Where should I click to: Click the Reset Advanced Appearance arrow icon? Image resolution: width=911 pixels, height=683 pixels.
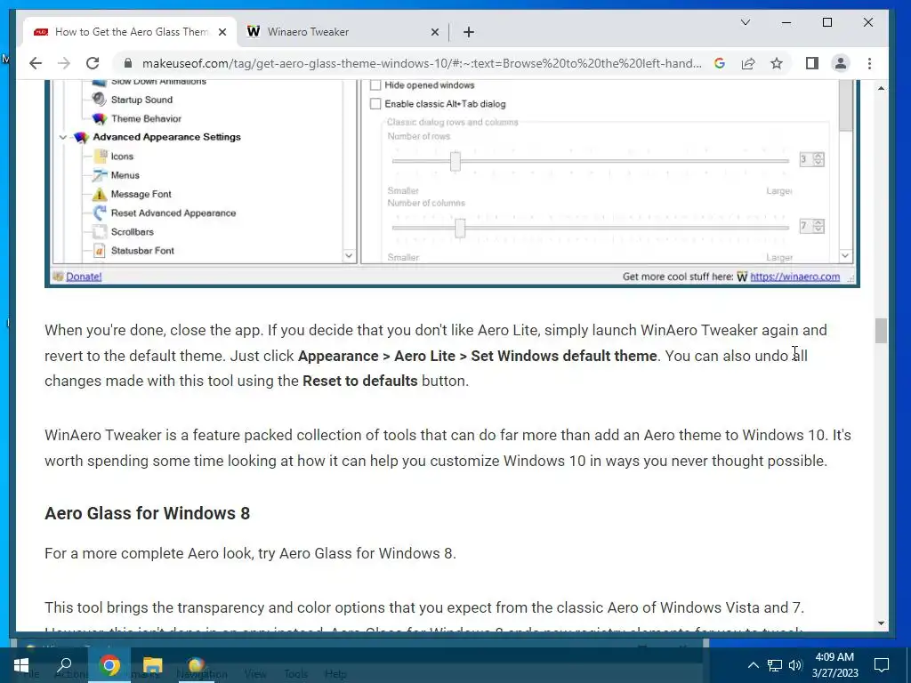pyautogui.click(x=100, y=213)
